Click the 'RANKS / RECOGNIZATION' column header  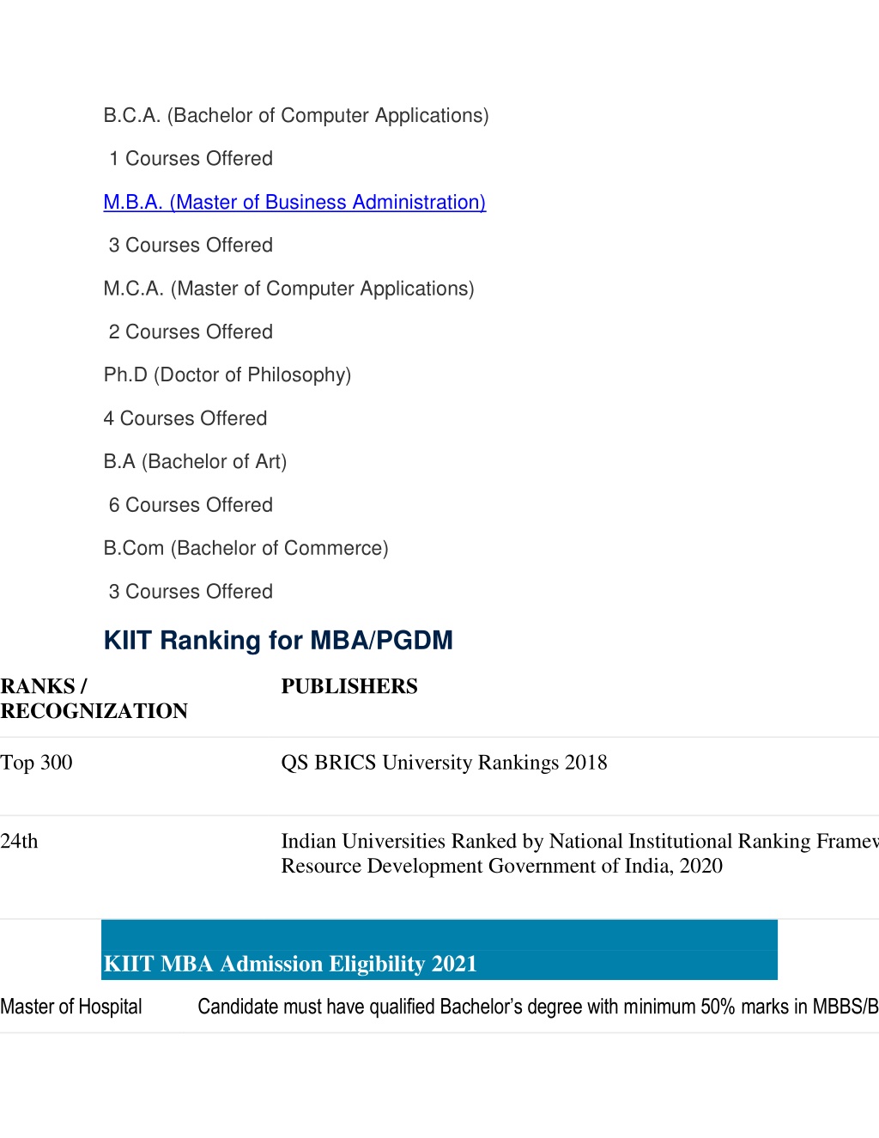pyautogui.click(x=94, y=698)
